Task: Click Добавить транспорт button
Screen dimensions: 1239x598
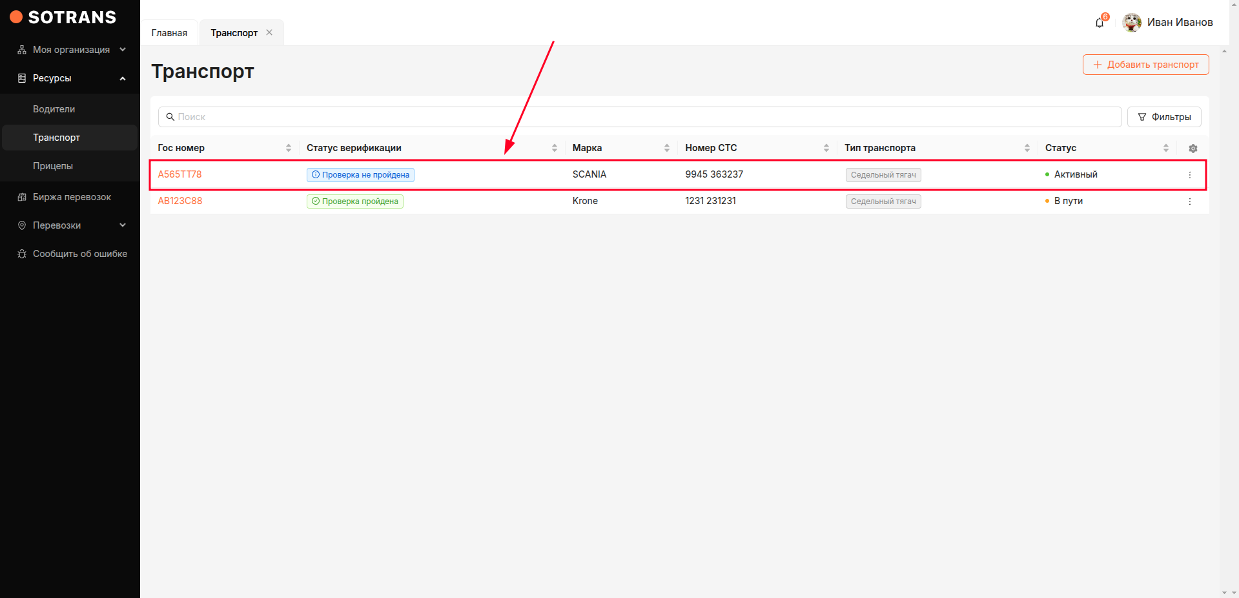Action: pyautogui.click(x=1145, y=65)
